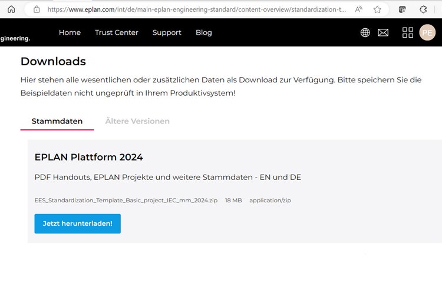Click the browser home icon
This screenshot has height=294, width=442.
click(11, 9)
